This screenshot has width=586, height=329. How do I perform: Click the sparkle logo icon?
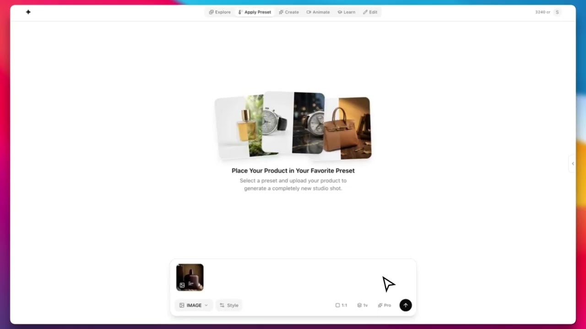(x=28, y=12)
